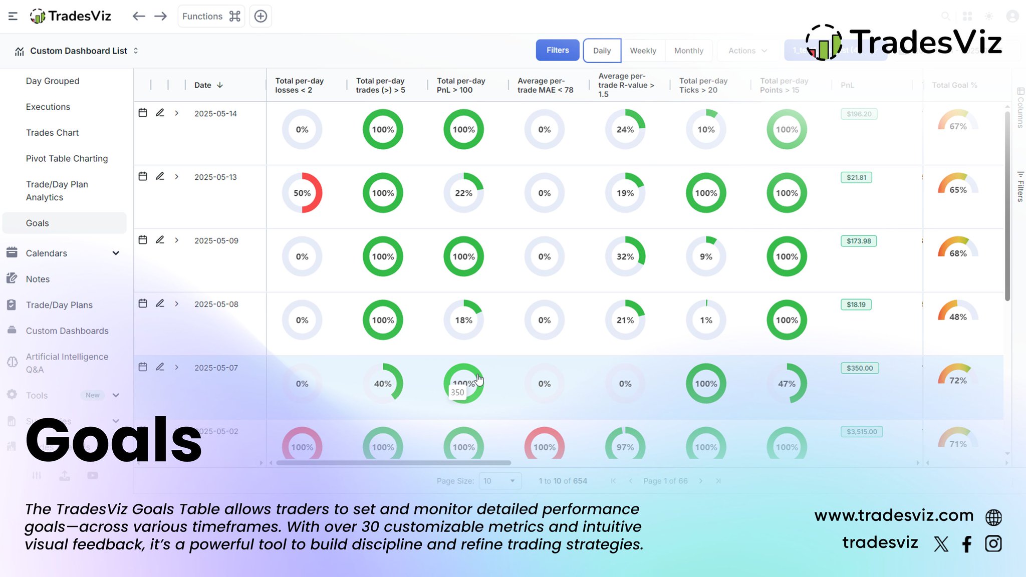Click the add plus circle icon
This screenshot has height=577, width=1026.
click(261, 16)
